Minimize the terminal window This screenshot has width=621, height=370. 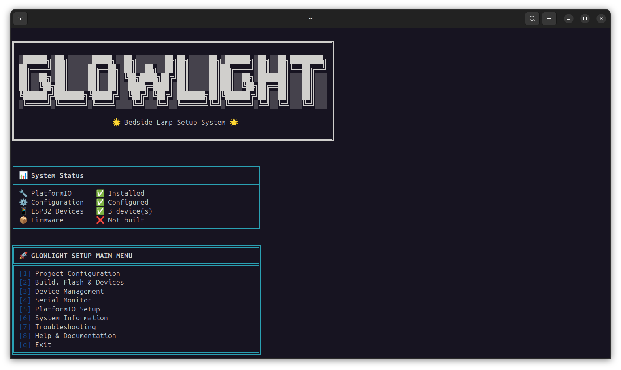click(569, 19)
